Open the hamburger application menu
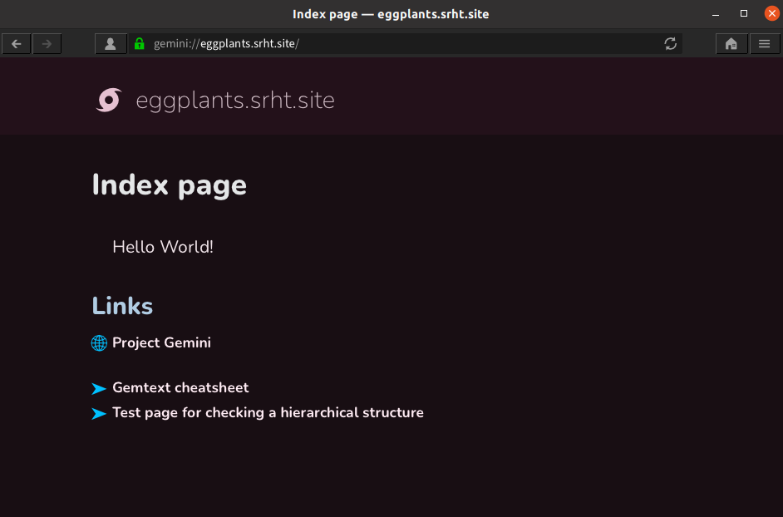This screenshot has width=783, height=517. [x=765, y=44]
